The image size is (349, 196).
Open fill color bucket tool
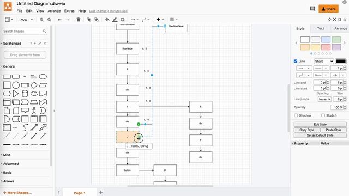(107, 20)
